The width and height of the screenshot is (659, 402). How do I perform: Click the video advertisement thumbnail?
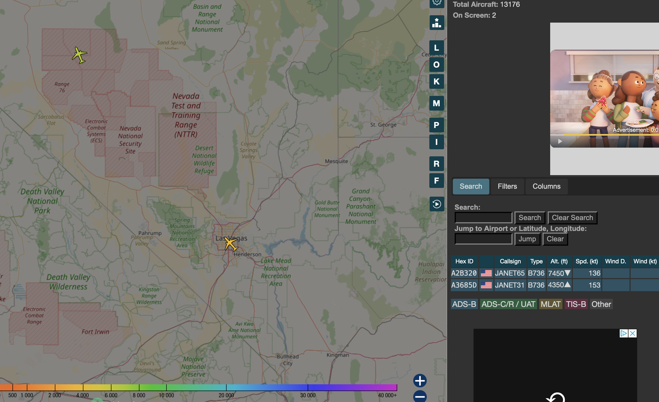604,99
